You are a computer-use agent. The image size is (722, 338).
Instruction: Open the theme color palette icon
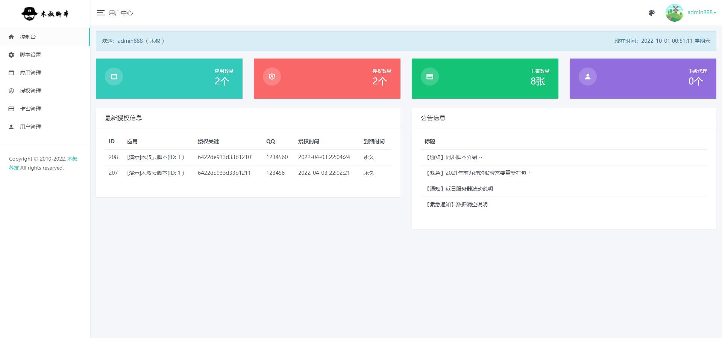(652, 13)
